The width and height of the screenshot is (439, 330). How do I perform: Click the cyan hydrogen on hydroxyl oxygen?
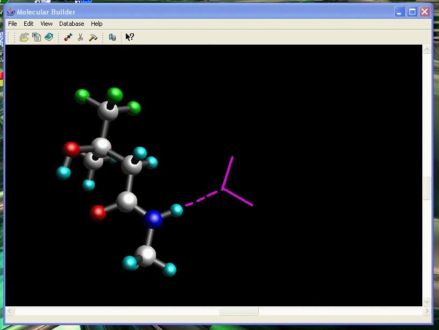tap(63, 173)
